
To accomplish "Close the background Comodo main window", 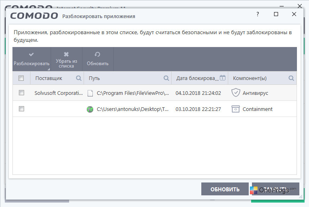I will click(300, 6).
